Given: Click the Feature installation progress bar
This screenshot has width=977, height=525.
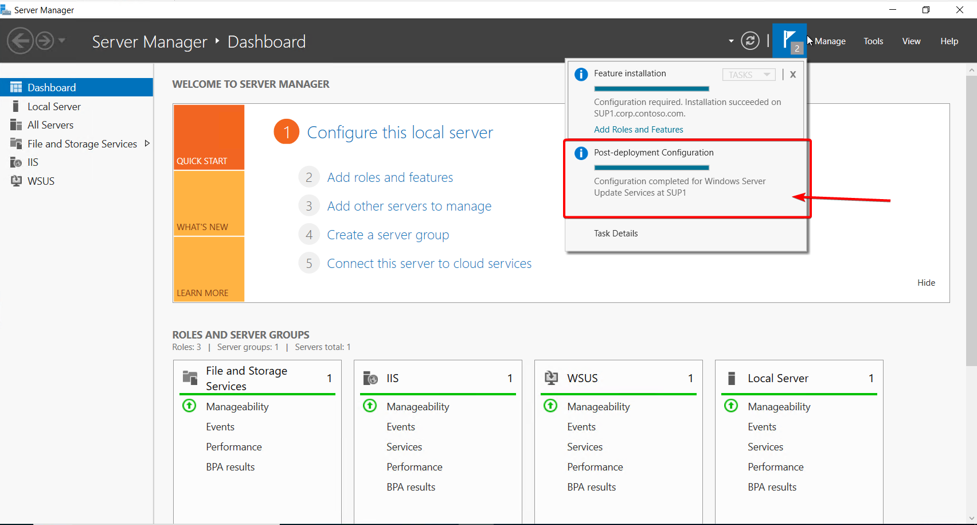Looking at the screenshot, I should click(651, 89).
